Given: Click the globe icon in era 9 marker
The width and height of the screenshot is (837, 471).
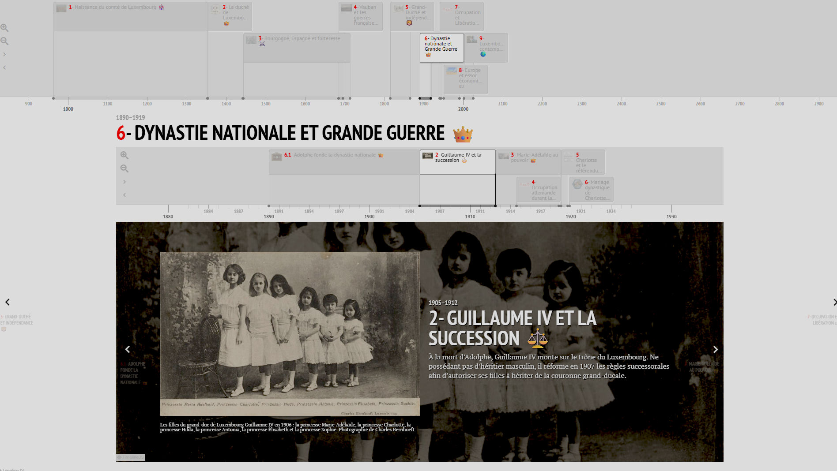Looking at the screenshot, I should (483, 54).
